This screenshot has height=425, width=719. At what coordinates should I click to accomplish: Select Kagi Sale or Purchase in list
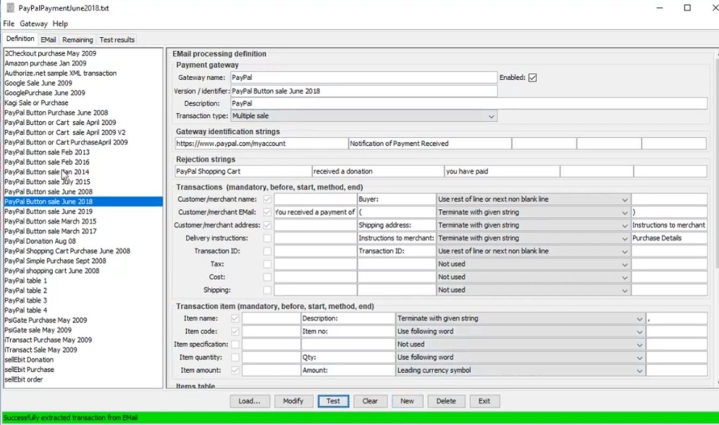83,103
